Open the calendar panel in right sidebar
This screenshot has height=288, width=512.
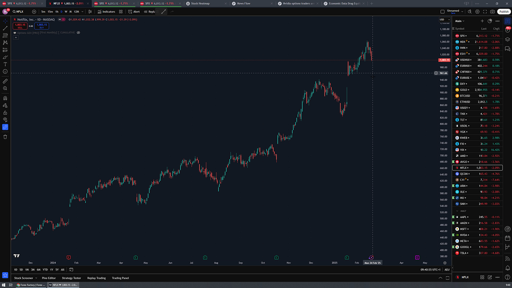pyautogui.click(x=507, y=238)
